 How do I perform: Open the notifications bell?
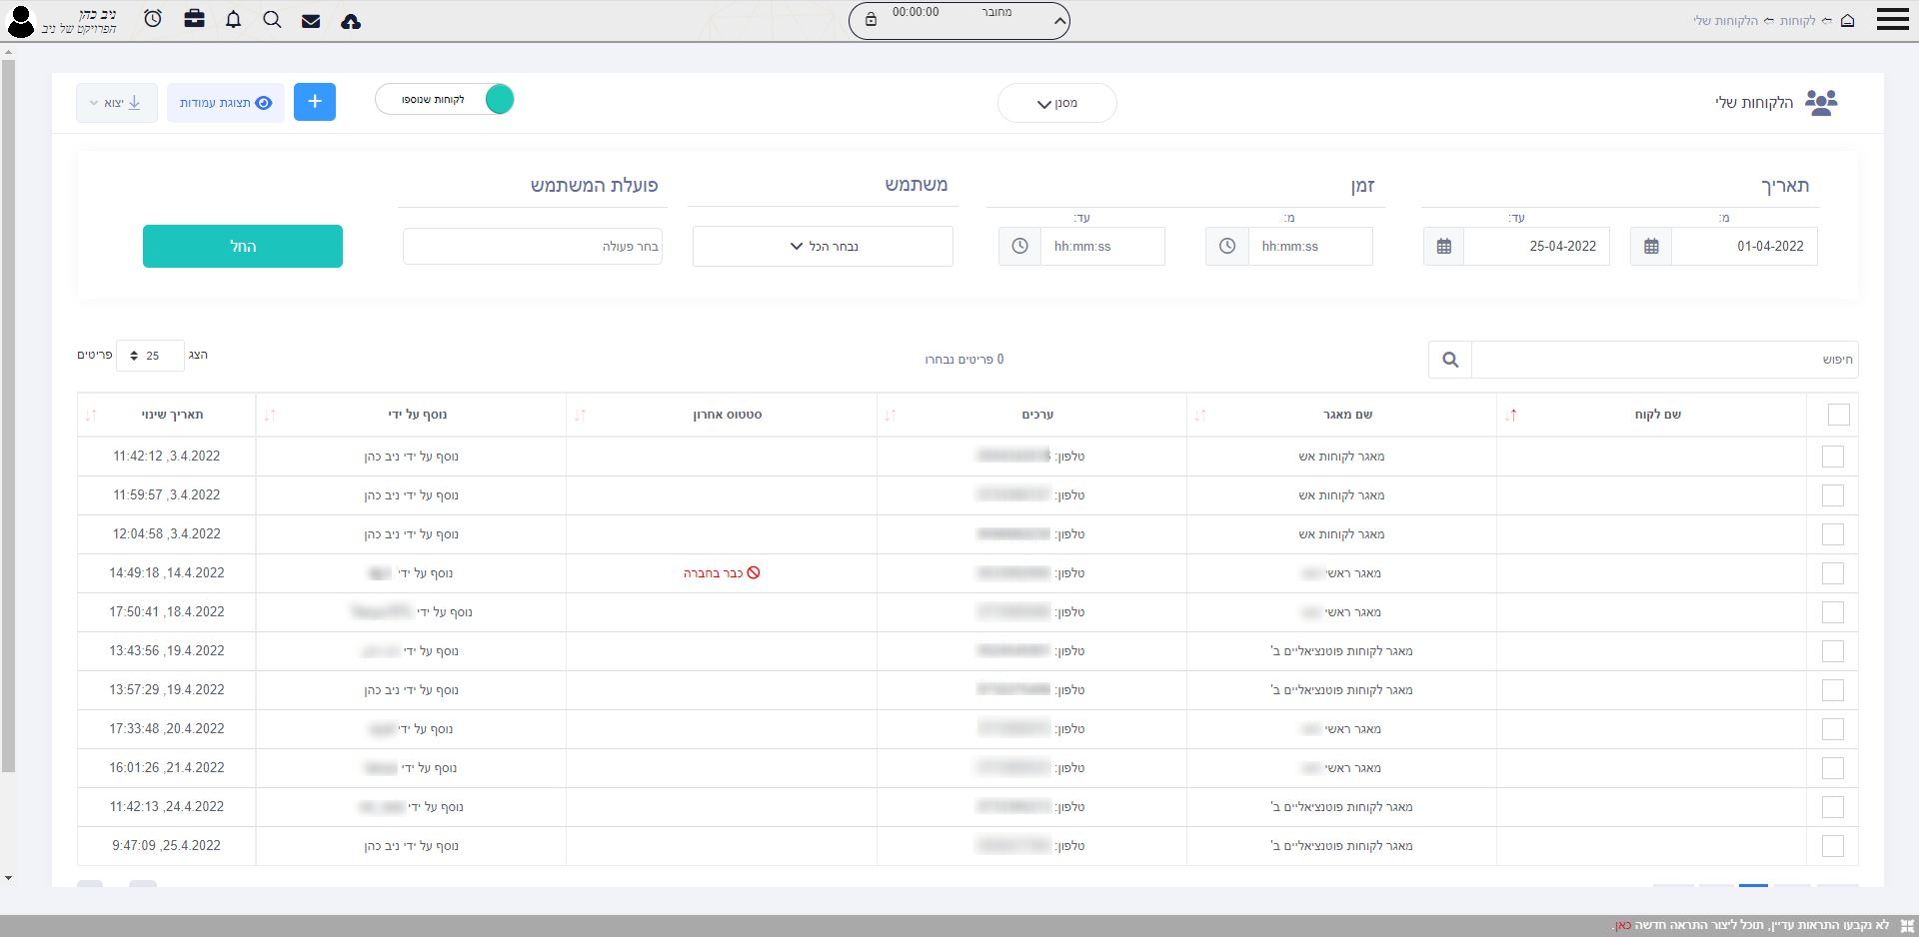click(x=233, y=20)
